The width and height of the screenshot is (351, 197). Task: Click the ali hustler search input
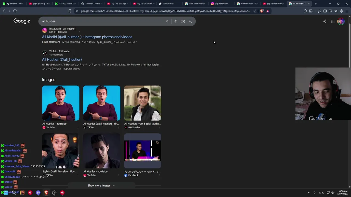click(101, 21)
